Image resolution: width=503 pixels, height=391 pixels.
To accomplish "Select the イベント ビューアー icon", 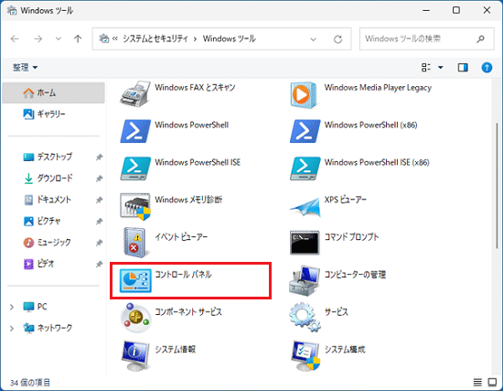I will point(135,243).
